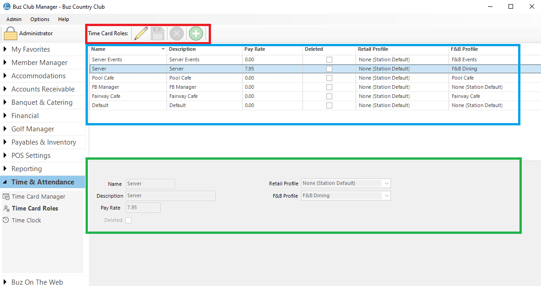
Task: Open Time Clock from sidebar
Action: click(x=27, y=221)
